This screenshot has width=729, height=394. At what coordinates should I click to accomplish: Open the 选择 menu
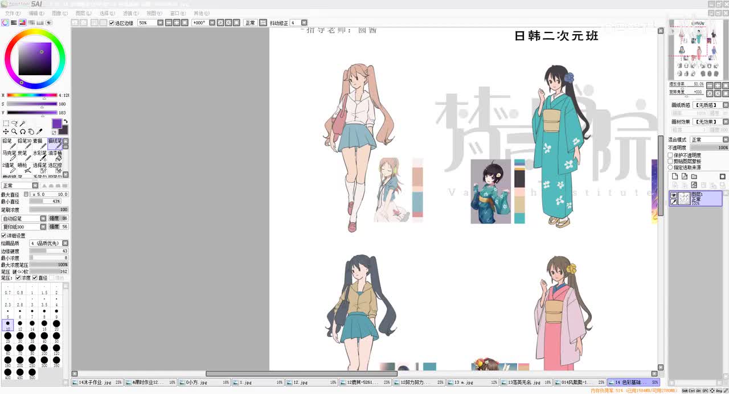(x=107, y=13)
